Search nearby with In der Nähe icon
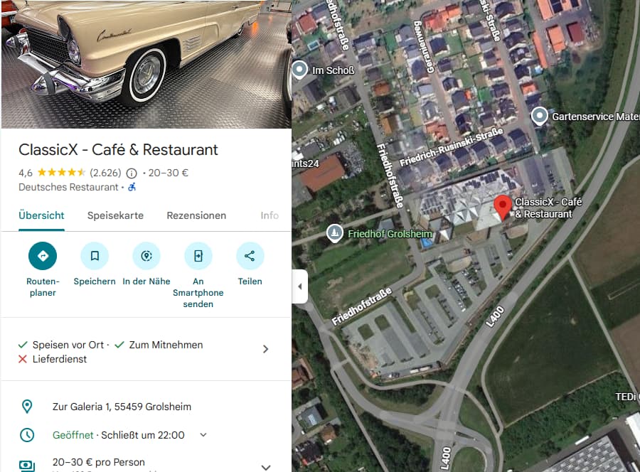640x472 pixels. click(x=146, y=256)
